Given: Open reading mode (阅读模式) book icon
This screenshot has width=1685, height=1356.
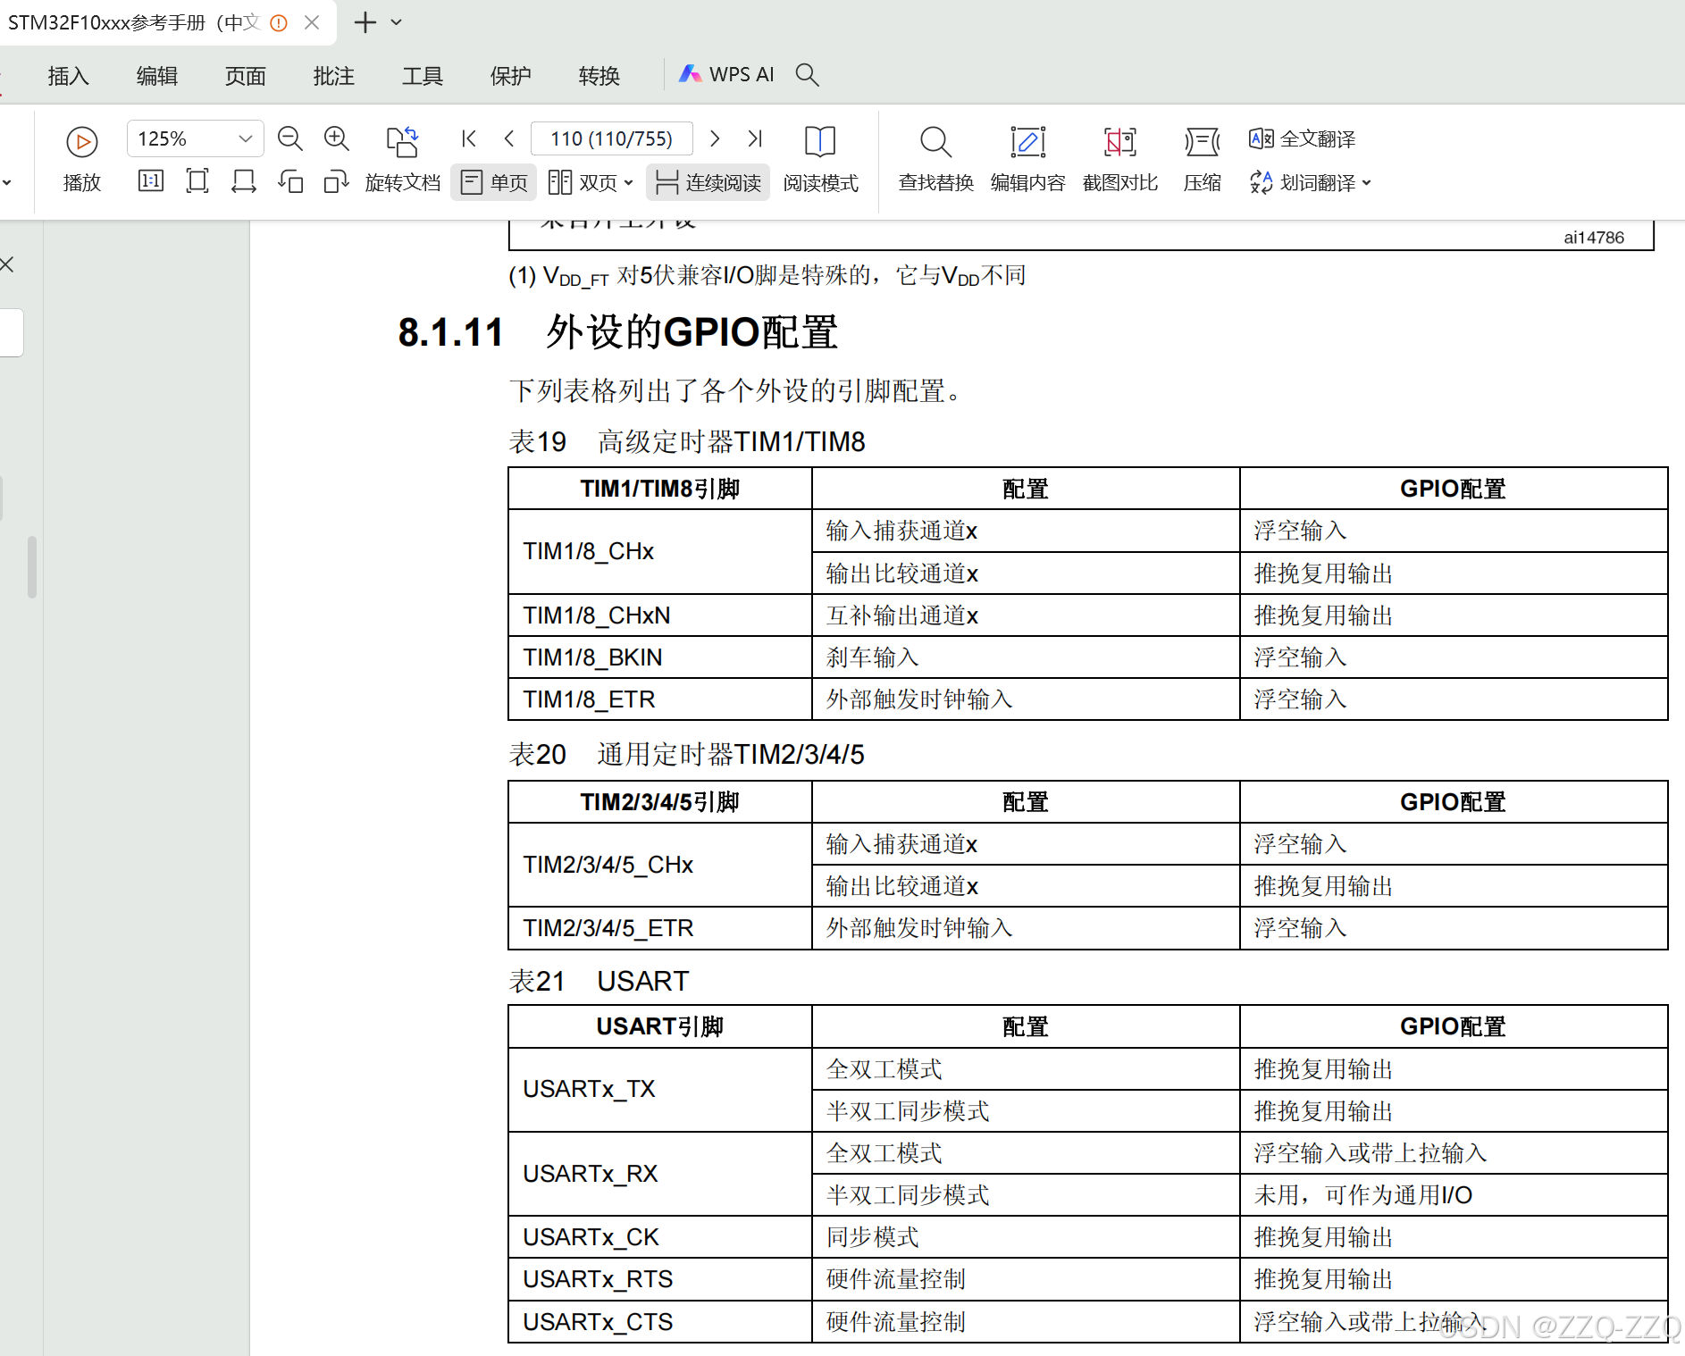Looking at the screenshot, I should (x=820, y=141).
